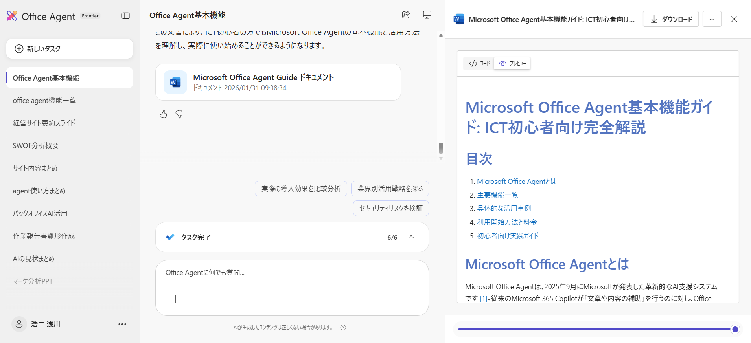This screenshot has height=343, width=751.
Task: Click the share icon in chat header
Action: pyautogui.click(x=406, y=15)
